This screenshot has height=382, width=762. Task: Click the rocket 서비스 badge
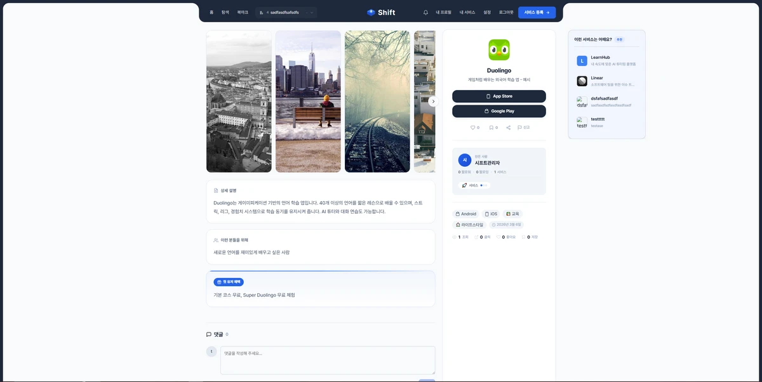coord(474,185)
